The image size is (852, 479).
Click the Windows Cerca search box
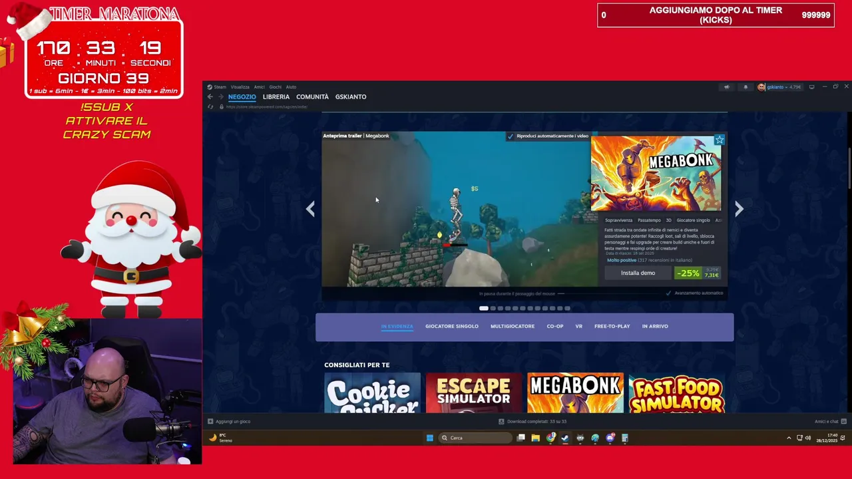476,438
